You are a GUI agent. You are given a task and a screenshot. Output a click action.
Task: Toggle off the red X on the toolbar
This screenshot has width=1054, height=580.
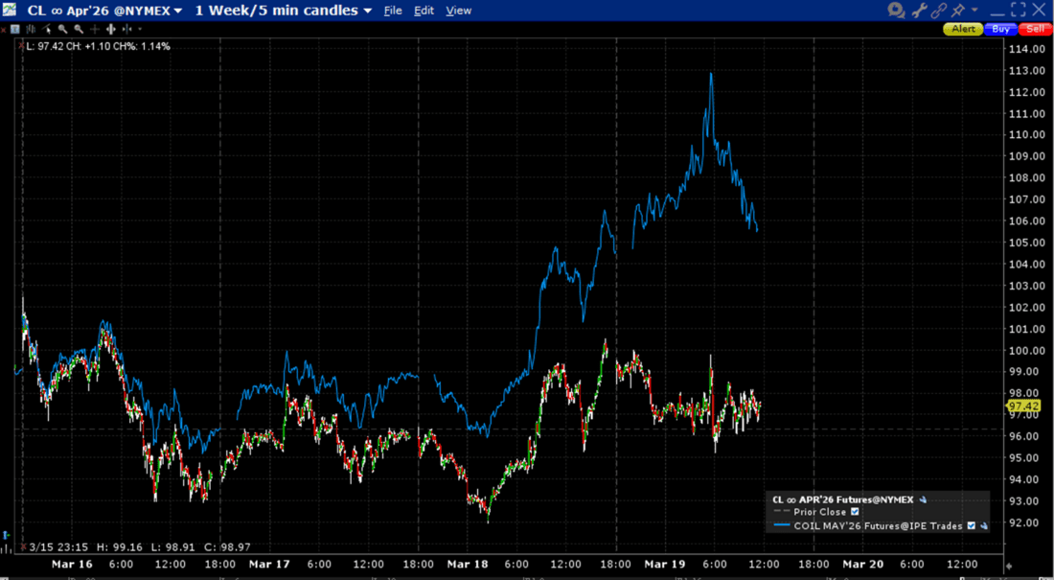[x=5, y=29]
